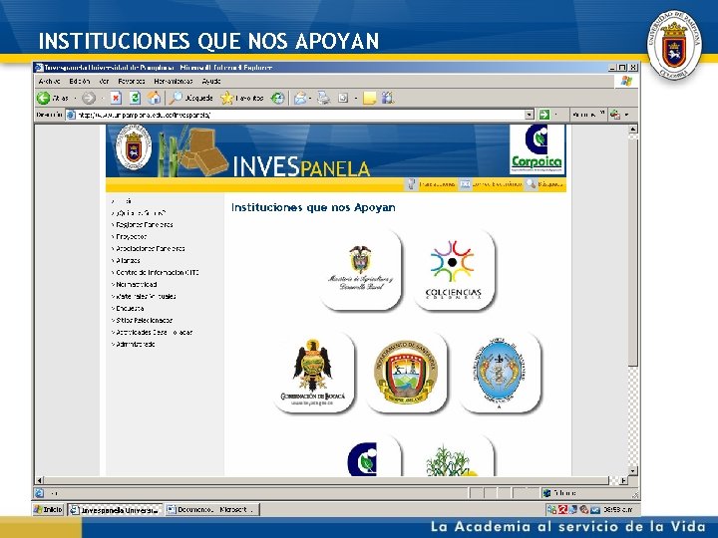Image resolution: width=718 pixels, height=538 pixels.
Task: Stop page loading with red X icon
Action: point(116,98)
